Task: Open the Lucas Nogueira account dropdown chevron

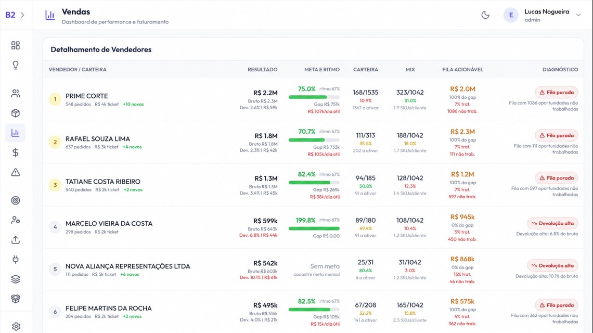Action: pos(578,15)
